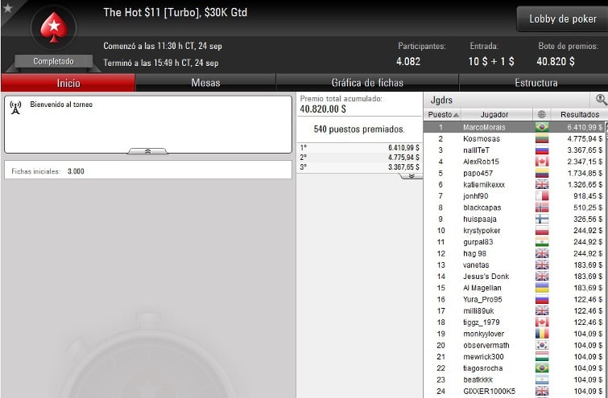The height and width of the screenshot is (398, 608).
Task: Select player milli89uk row
Action: click(514, 310)
